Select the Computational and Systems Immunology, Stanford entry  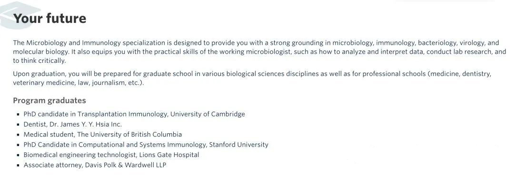pos(146,145)
